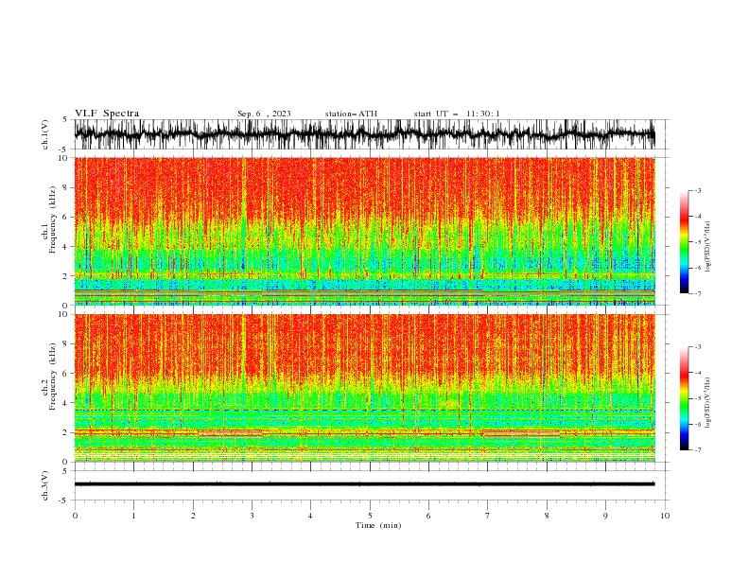Click the '-3' label on ch.1 color bar
The height and width of the screenshot is (579, 749).
tap(698, 190)
